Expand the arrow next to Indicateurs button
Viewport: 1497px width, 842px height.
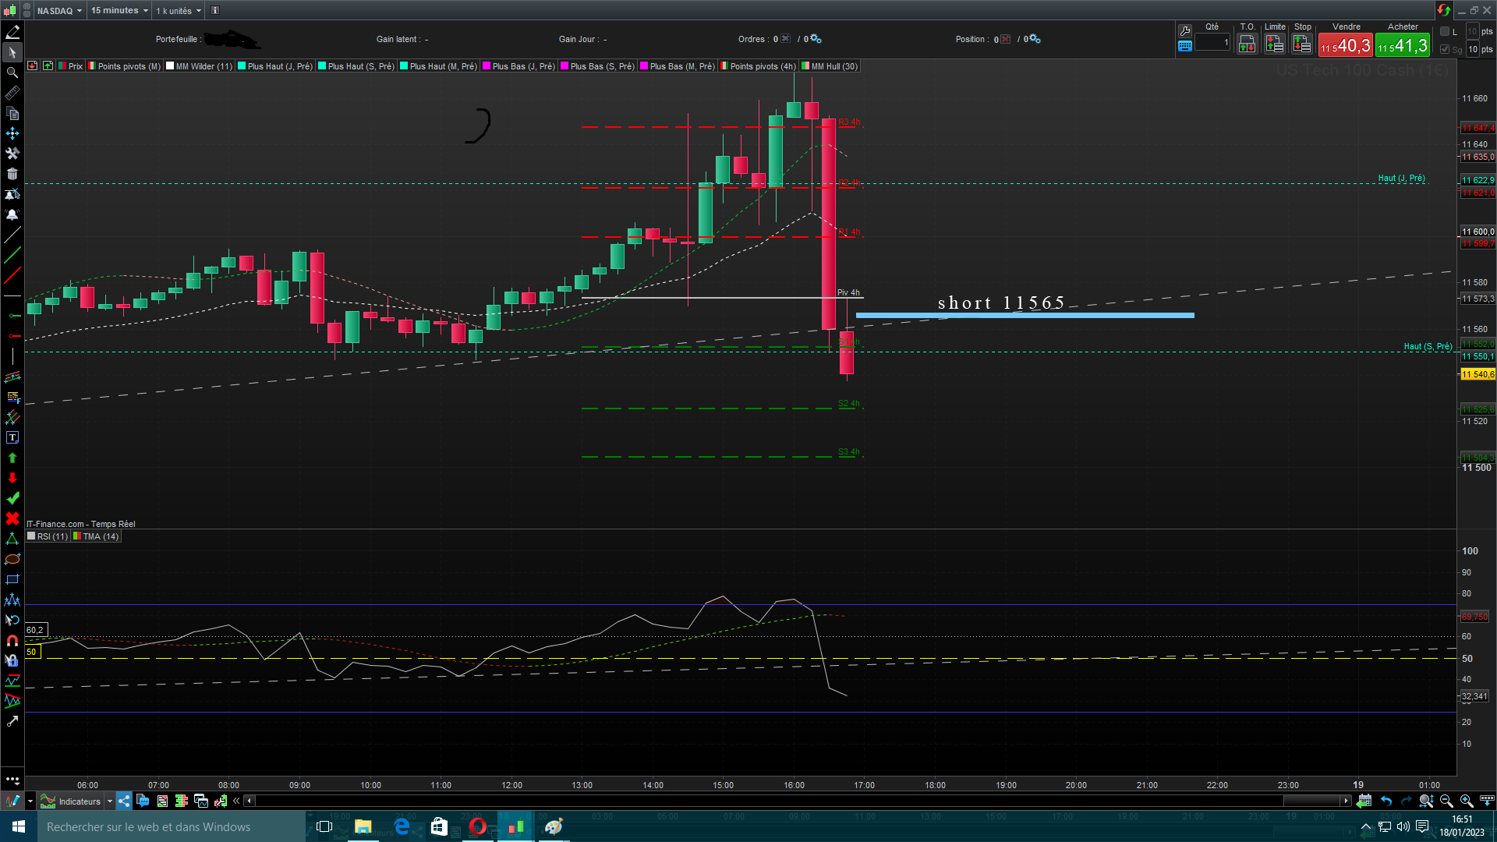point(110,801)
